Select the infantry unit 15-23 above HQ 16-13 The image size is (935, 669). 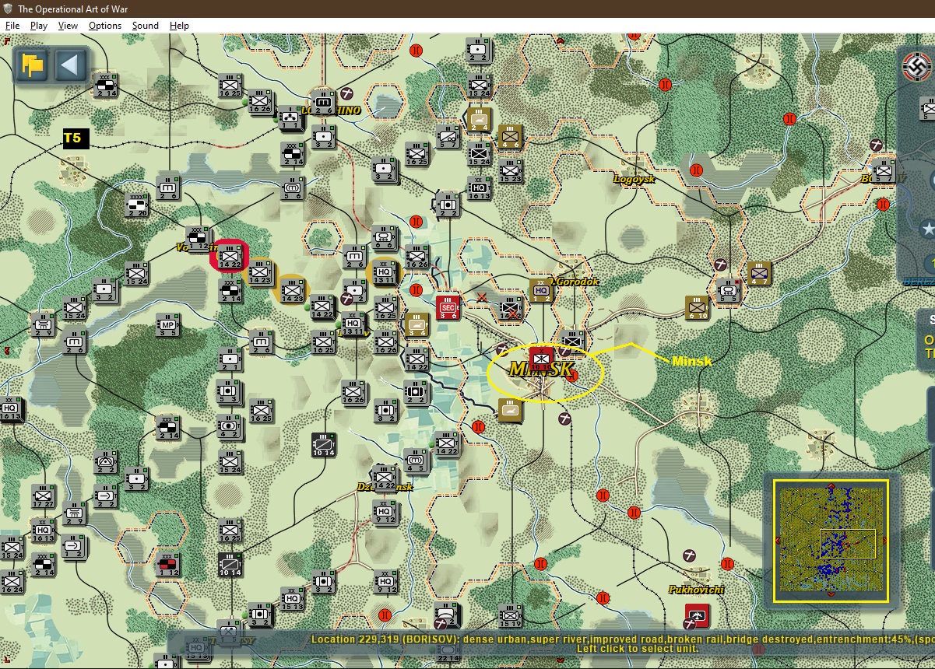tap(511, 170)
